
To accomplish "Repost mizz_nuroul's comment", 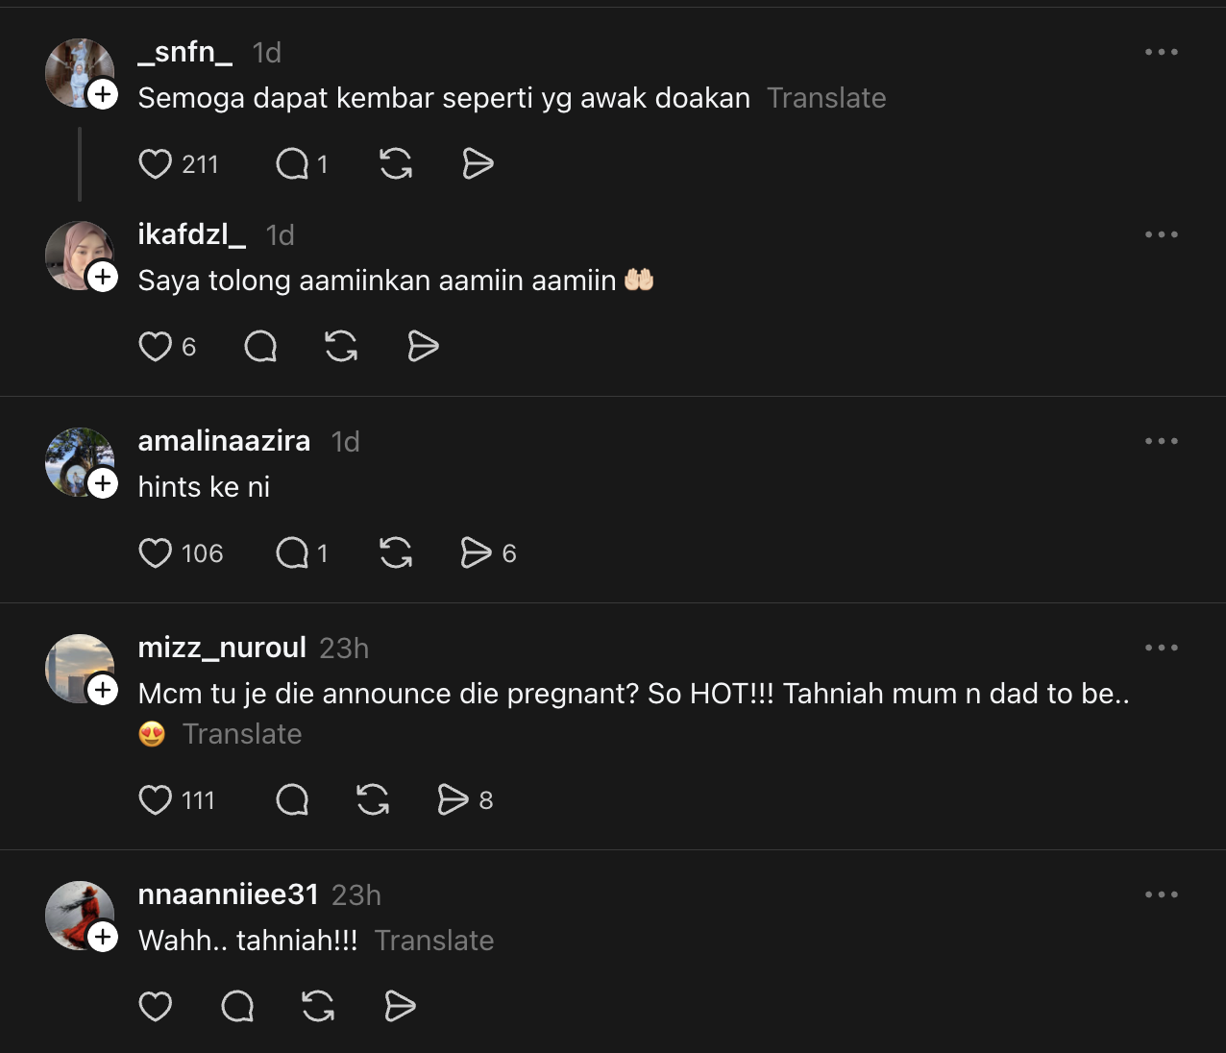I will 373,799.
